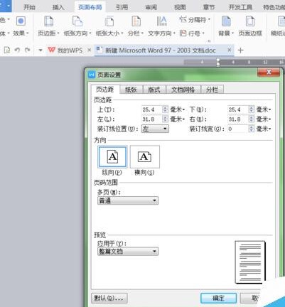Open the 背景 background ribbon tool
Screen dimensions: 285x307
(x=226, y=26)
